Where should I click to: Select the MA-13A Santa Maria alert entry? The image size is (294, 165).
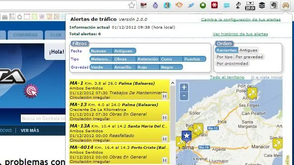pos(119,133)
